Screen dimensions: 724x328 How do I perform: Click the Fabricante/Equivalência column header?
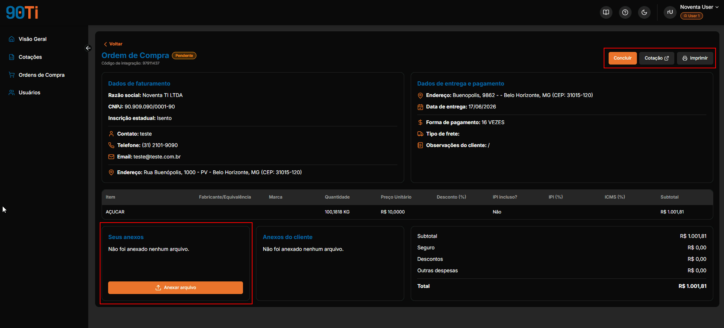pyautogui.click(x=225, y=197)
